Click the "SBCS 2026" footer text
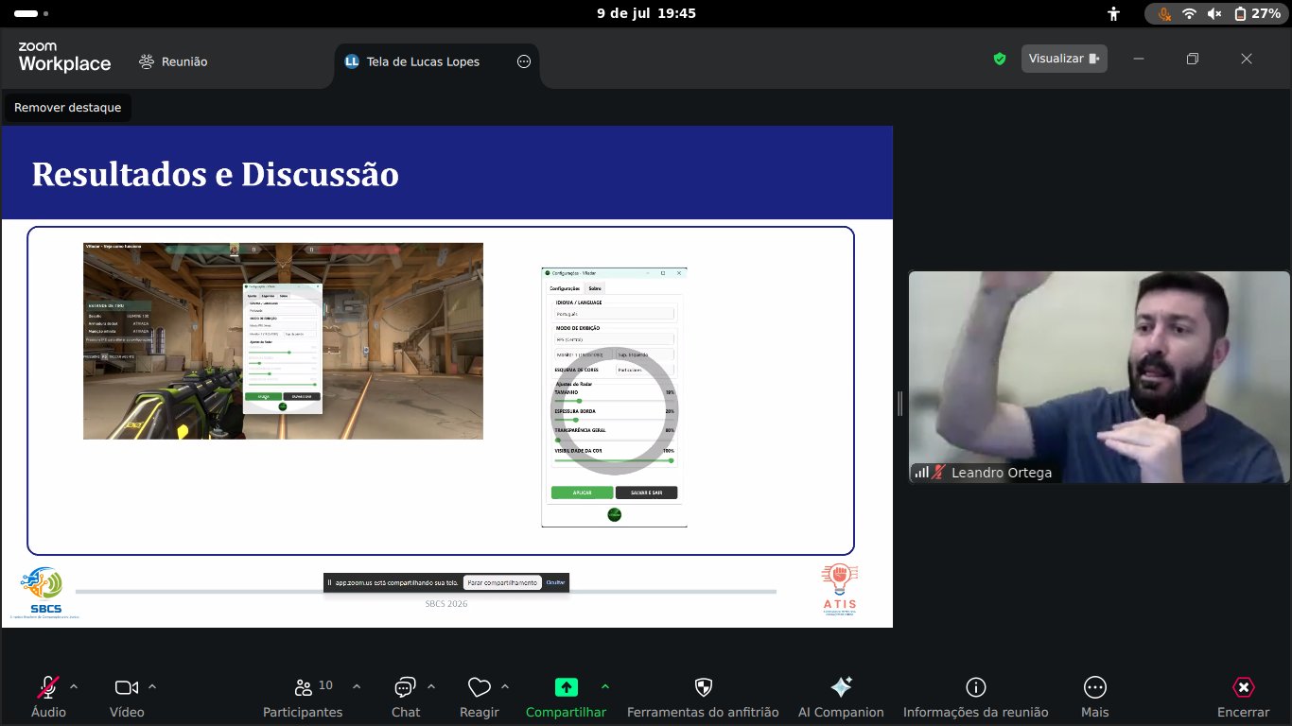1292x726 pixels. 446,604
